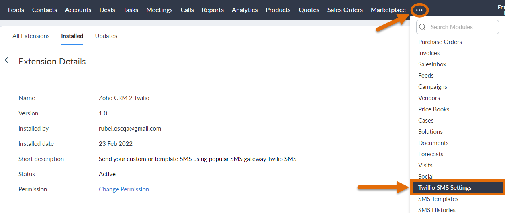Open Analytics in the top navigation
This screenshot has height=213, width=505.
[x=245, y=10]
